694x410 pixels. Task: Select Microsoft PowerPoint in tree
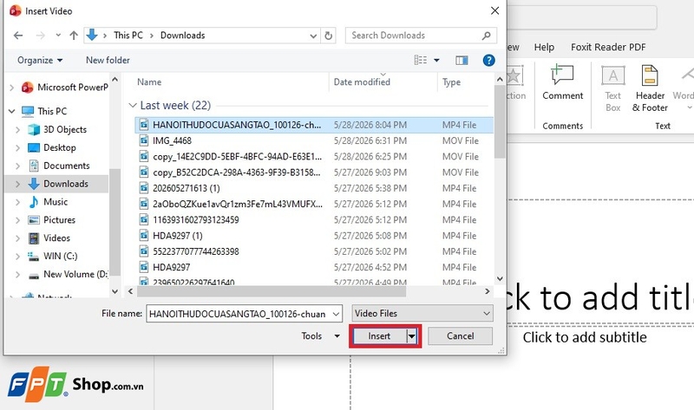[x=64, y=88]
